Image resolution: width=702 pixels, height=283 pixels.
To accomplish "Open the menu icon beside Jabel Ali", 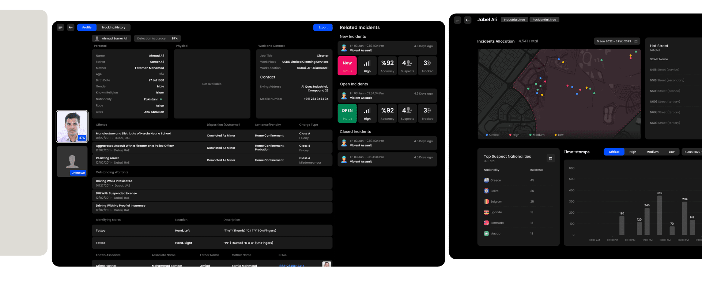I will point(457,20).
